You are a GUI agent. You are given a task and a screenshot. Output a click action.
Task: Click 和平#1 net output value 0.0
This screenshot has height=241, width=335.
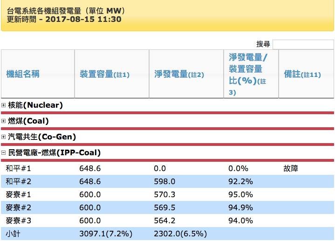coord(160,168)
